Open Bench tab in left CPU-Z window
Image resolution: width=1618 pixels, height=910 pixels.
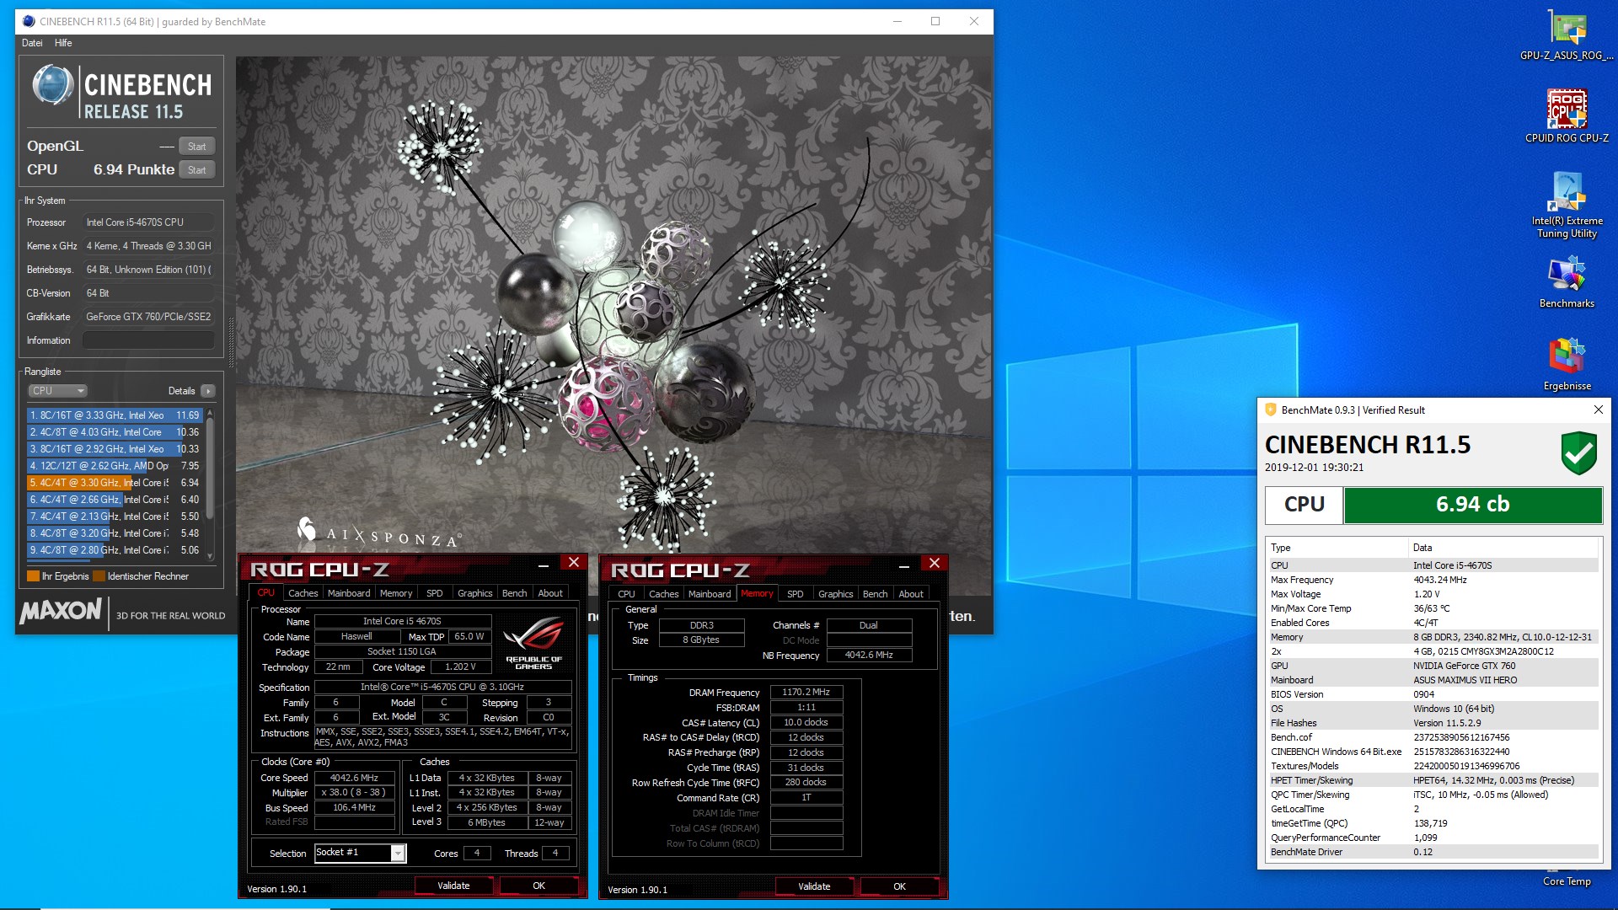pyautogui.click(x=514, y=593)
